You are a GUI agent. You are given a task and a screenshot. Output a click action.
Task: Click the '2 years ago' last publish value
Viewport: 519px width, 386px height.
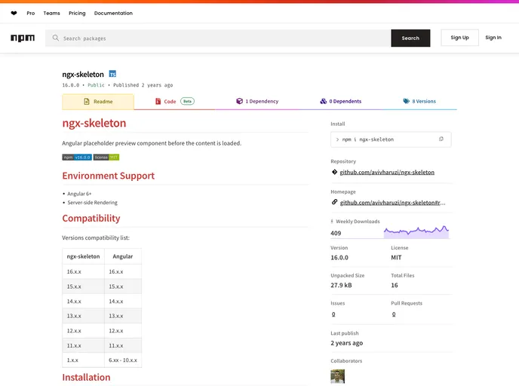point(346,343)
